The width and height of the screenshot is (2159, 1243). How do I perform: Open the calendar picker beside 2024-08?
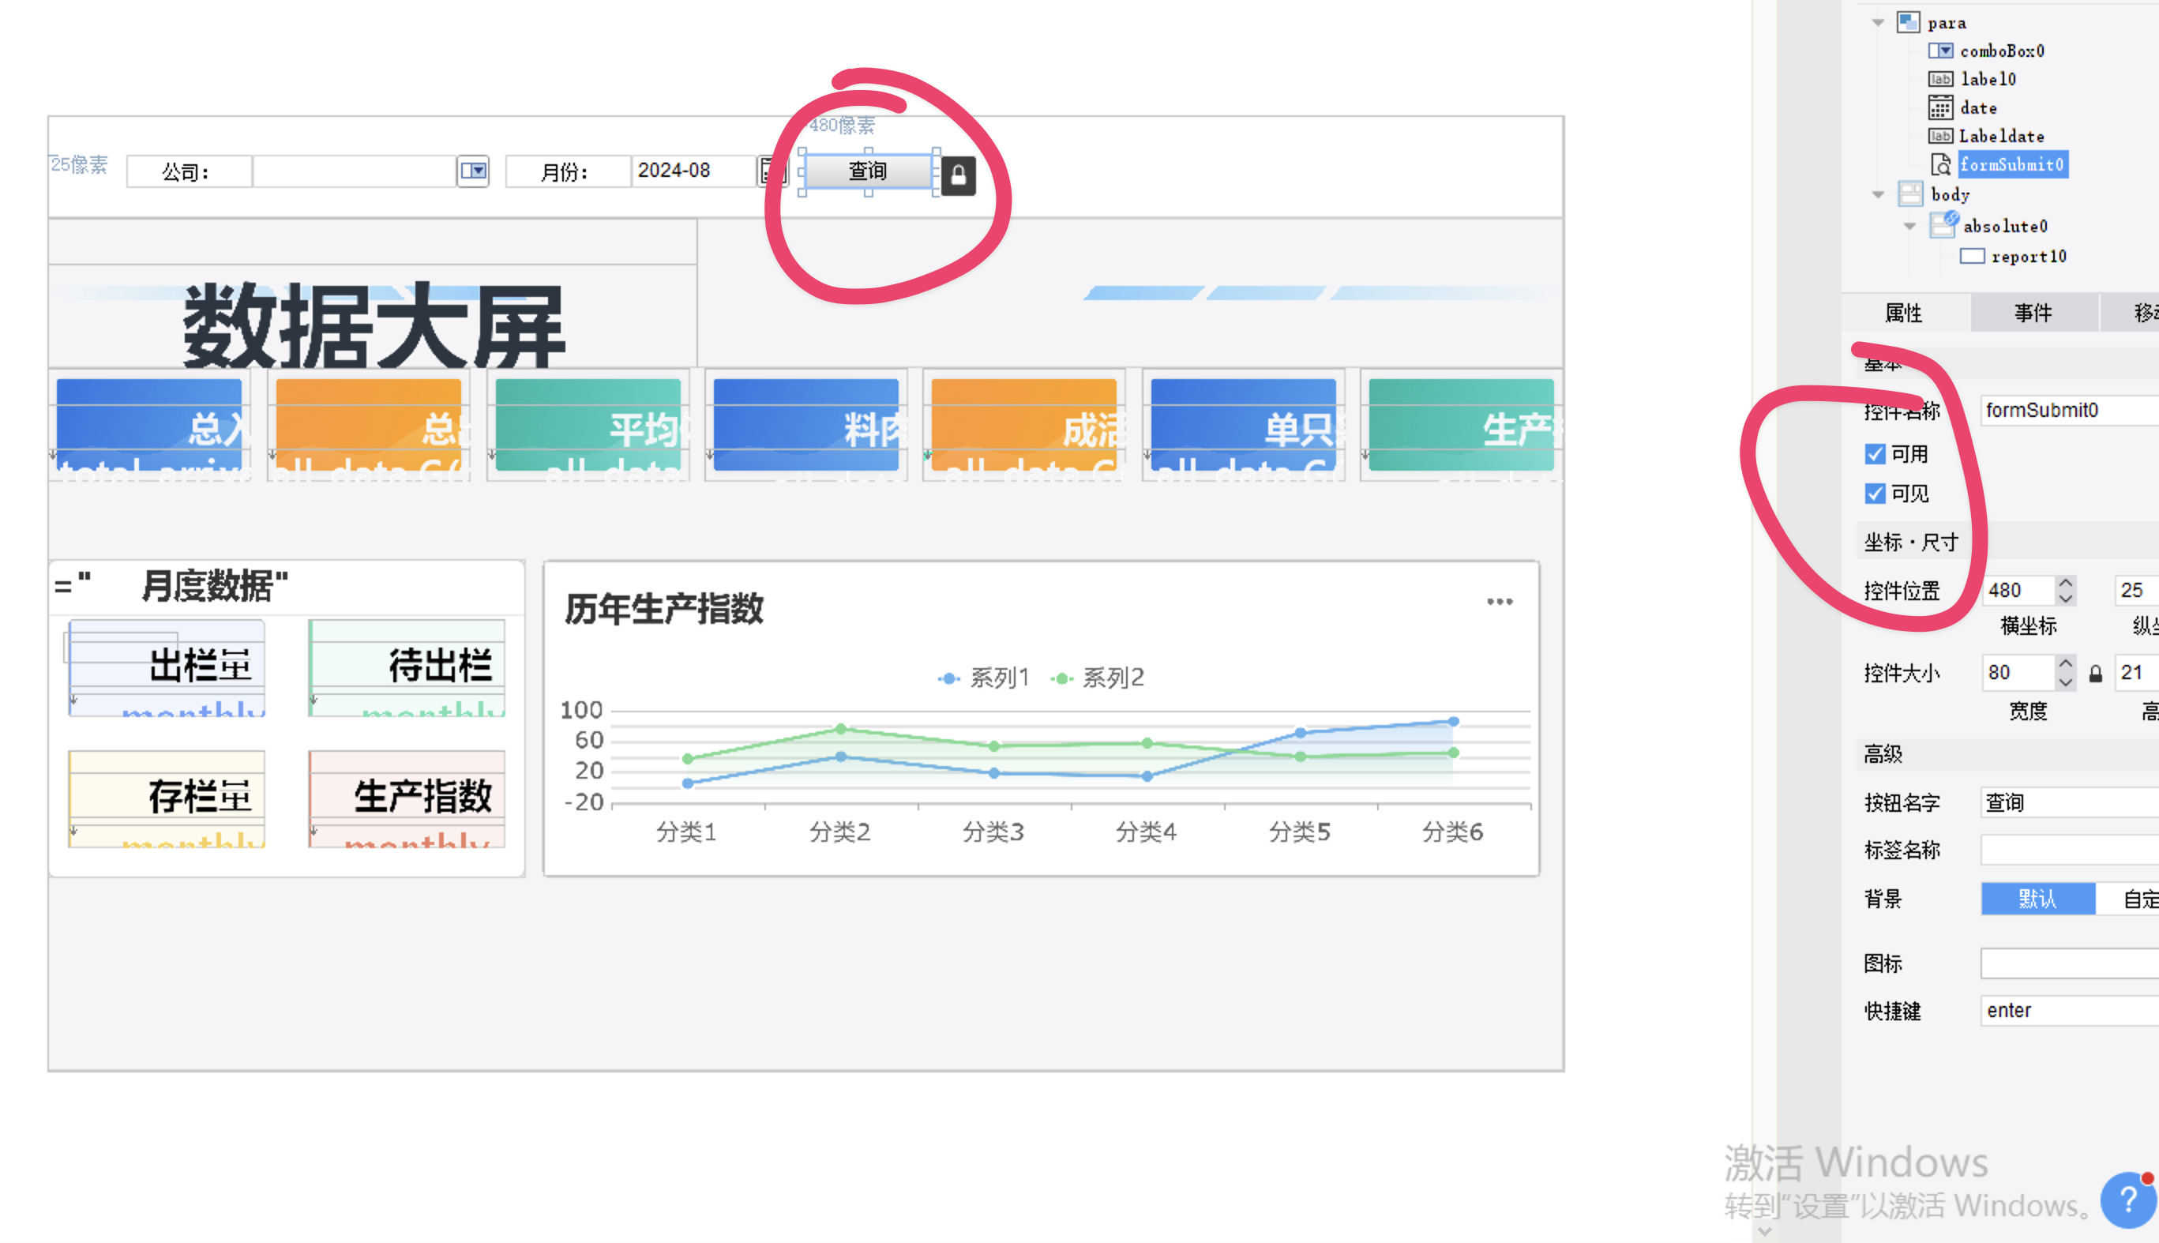coord(771,171)
